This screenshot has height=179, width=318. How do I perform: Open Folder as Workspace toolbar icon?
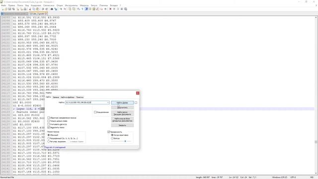click(102, 9)
